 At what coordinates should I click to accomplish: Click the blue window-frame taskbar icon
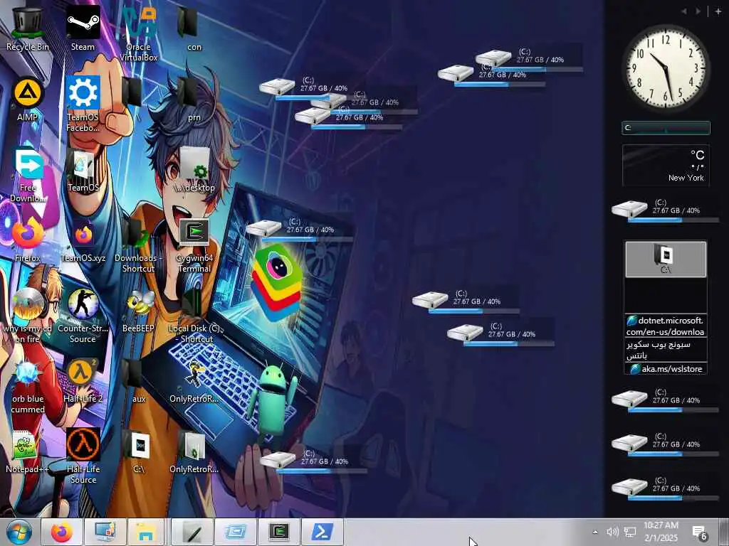(236, 532)
